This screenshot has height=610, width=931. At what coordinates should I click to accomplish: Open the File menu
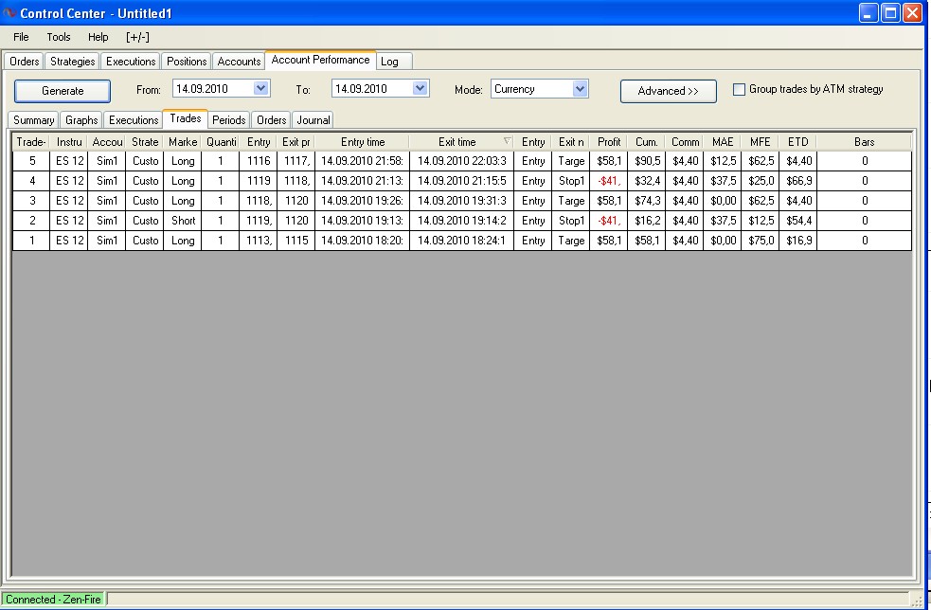click(x=21, y=37)
